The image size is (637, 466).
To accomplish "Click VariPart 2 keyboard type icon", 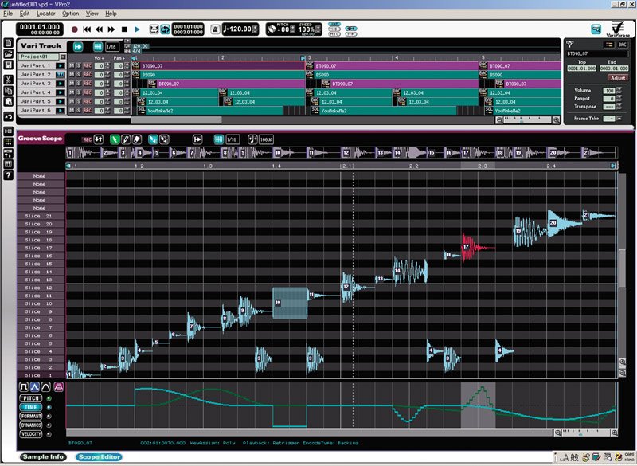I will click(x=61, y=74).
